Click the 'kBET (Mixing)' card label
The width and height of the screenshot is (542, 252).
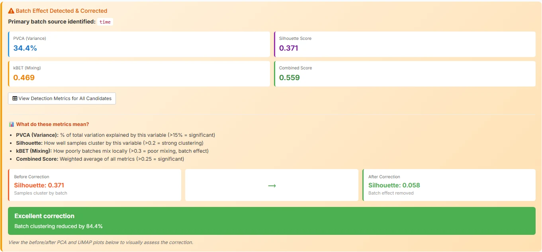(x=27, y=68)
